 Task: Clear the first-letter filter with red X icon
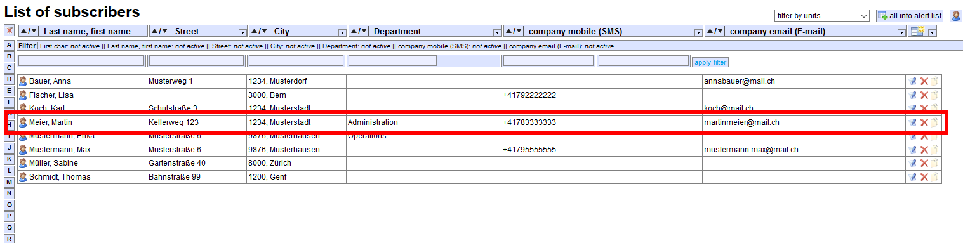coord(9,30)
